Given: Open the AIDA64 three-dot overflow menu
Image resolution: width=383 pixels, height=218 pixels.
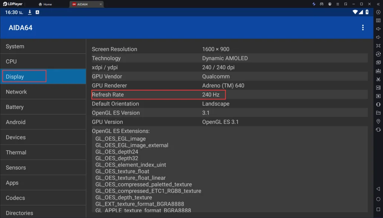Looking at the screenshot, I should pyautogui.click(x=363, y=28).
